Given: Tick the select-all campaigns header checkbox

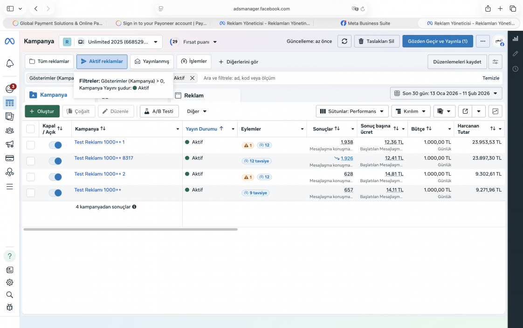Looking at the screenshot, I should [x=30, y=129].
